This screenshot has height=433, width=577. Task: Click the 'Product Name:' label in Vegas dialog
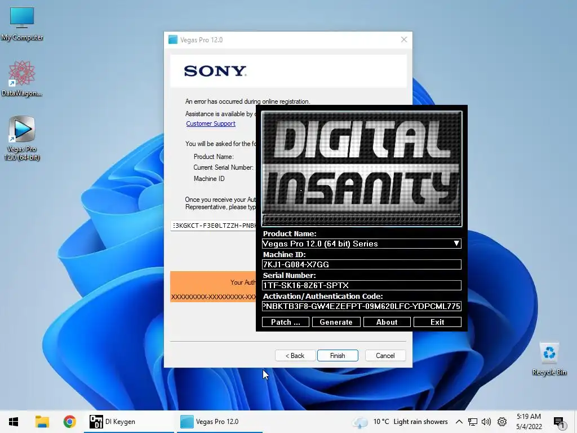pos(214,157)
